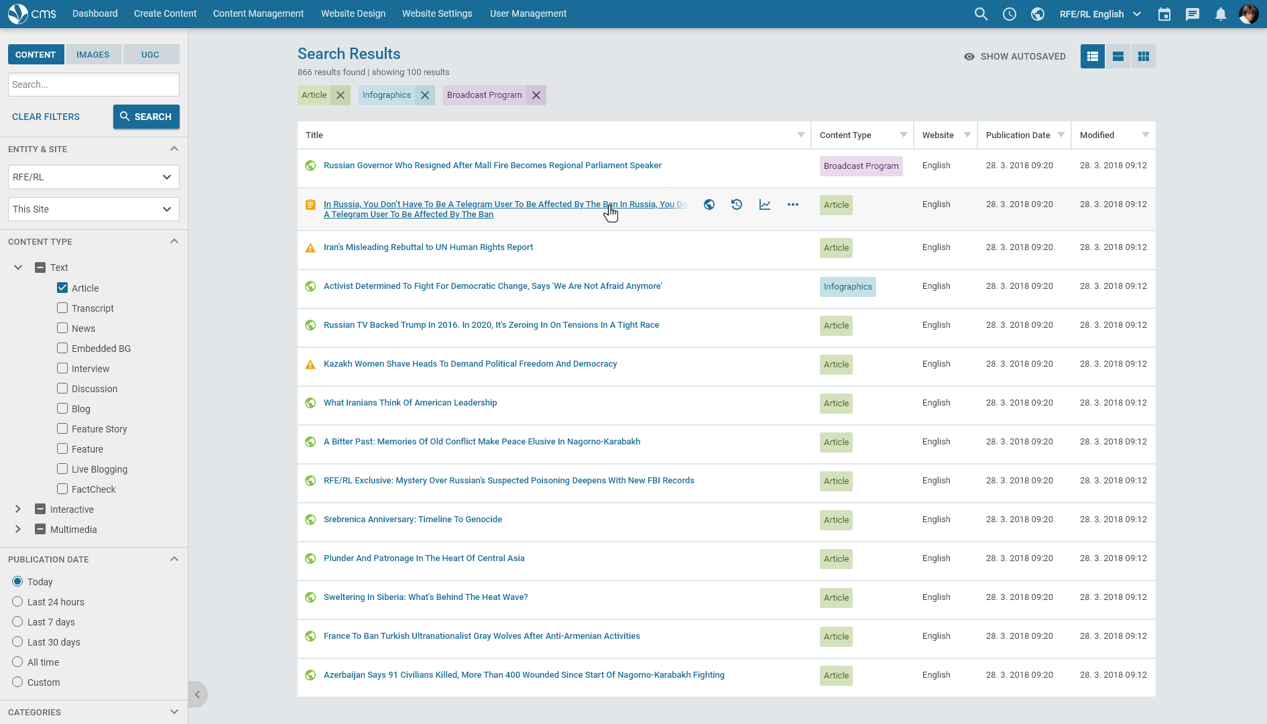This screenshot has width=1267, height=724.
Task: Open RFE/RL English language dropdown
Action: 1100,14
